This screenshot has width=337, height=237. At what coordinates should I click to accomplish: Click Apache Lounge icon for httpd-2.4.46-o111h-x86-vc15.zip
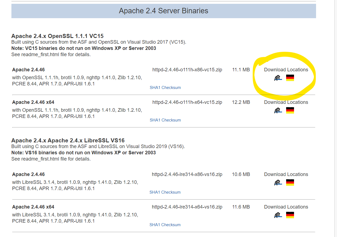[278, 78]
